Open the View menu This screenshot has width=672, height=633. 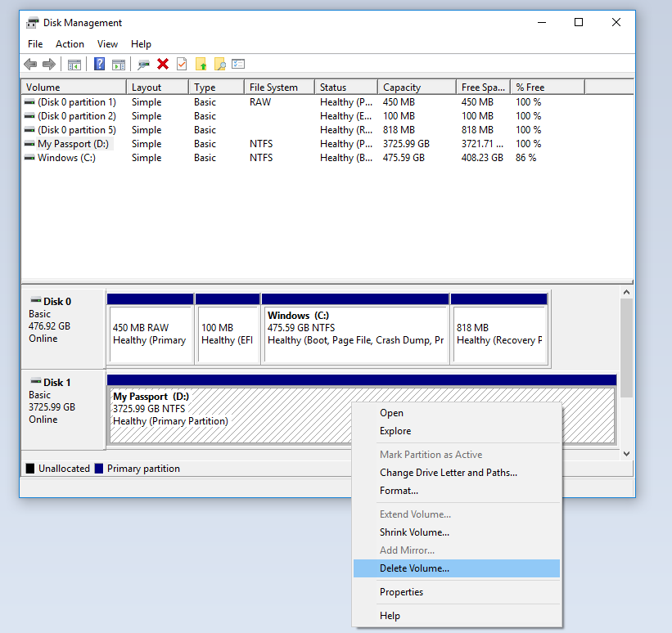click(x=107, y=44)
